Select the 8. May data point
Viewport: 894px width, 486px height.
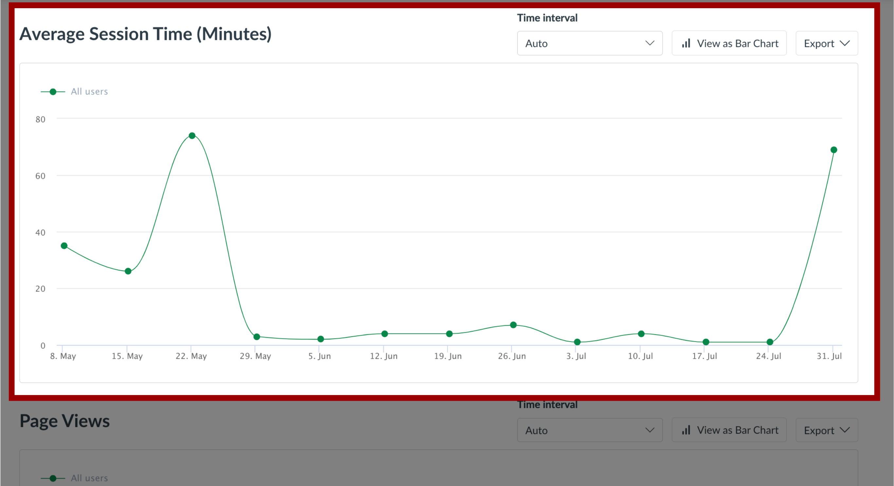[64, 246]
